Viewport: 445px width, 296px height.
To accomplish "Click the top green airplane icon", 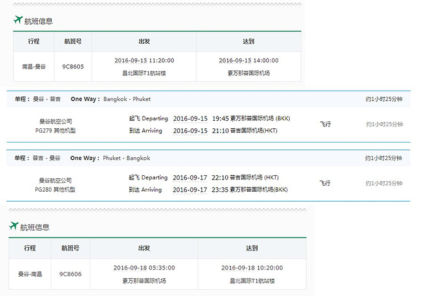I will pos(18,20).
